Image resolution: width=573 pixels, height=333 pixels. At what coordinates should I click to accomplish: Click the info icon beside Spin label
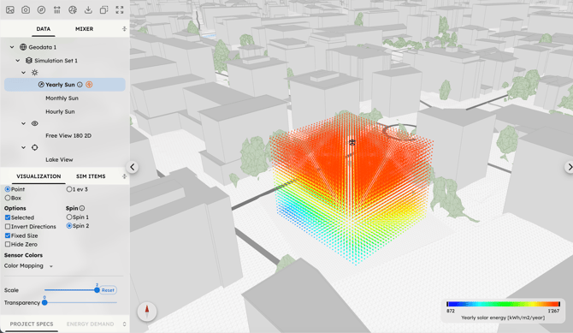[x=82, y=208]
